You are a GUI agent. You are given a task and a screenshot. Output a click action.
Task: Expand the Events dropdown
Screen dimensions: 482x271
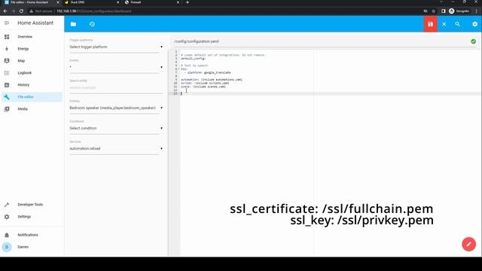(x=116, y=67)
